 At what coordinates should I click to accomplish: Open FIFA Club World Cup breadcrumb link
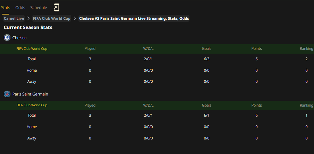coord(52,18)
